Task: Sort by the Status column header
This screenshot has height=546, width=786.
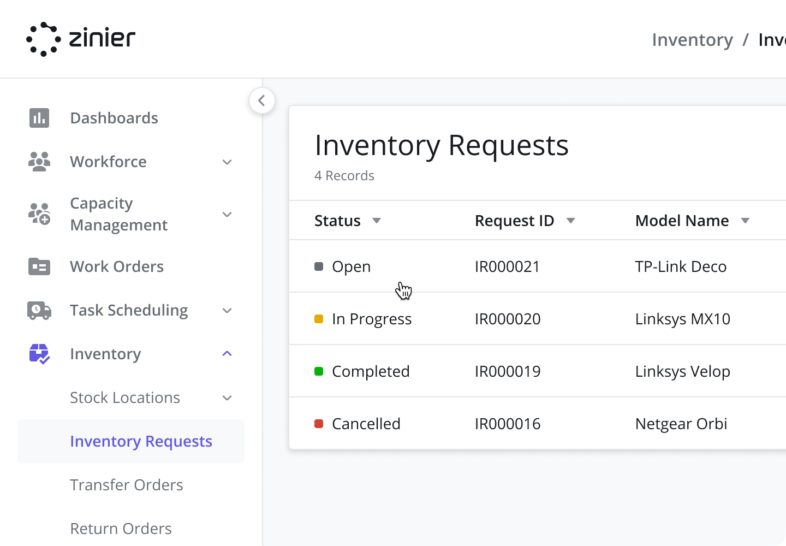Action: [337, 221]
